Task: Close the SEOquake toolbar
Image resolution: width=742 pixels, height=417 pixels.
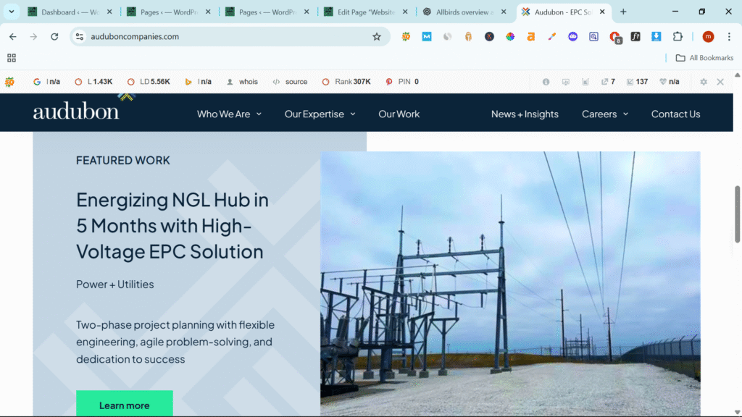Action: (720, 82)
